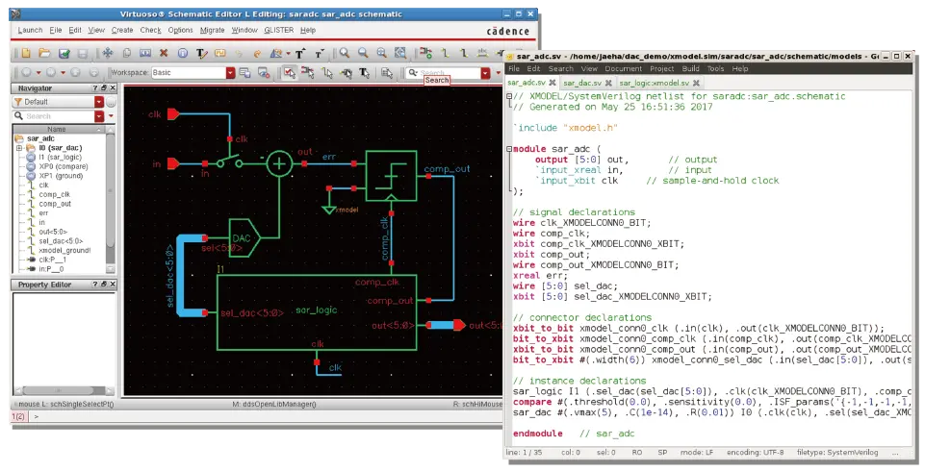Image resolution: width=925 pixels, height=471 pixels.
Task: Open the toolbar Search field dropdown arrow
Action: pyautogui.click(x=485, y=73)
